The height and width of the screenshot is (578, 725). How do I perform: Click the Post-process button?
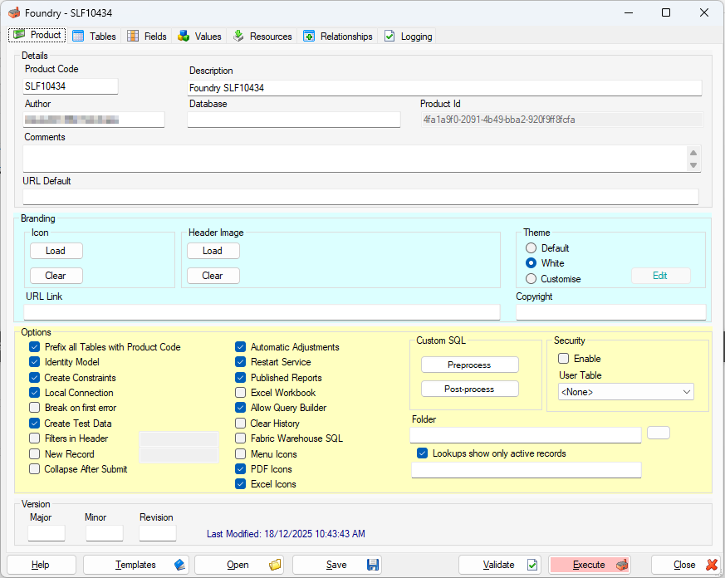coord(470,389)
